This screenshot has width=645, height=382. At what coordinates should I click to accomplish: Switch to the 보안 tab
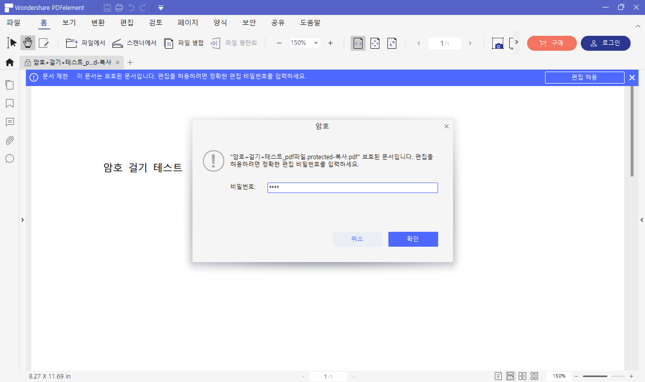(x=249, y=23)
